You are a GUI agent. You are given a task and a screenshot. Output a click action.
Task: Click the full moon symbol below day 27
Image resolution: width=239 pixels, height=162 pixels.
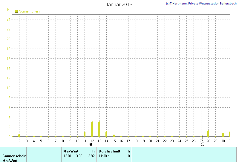203,144
